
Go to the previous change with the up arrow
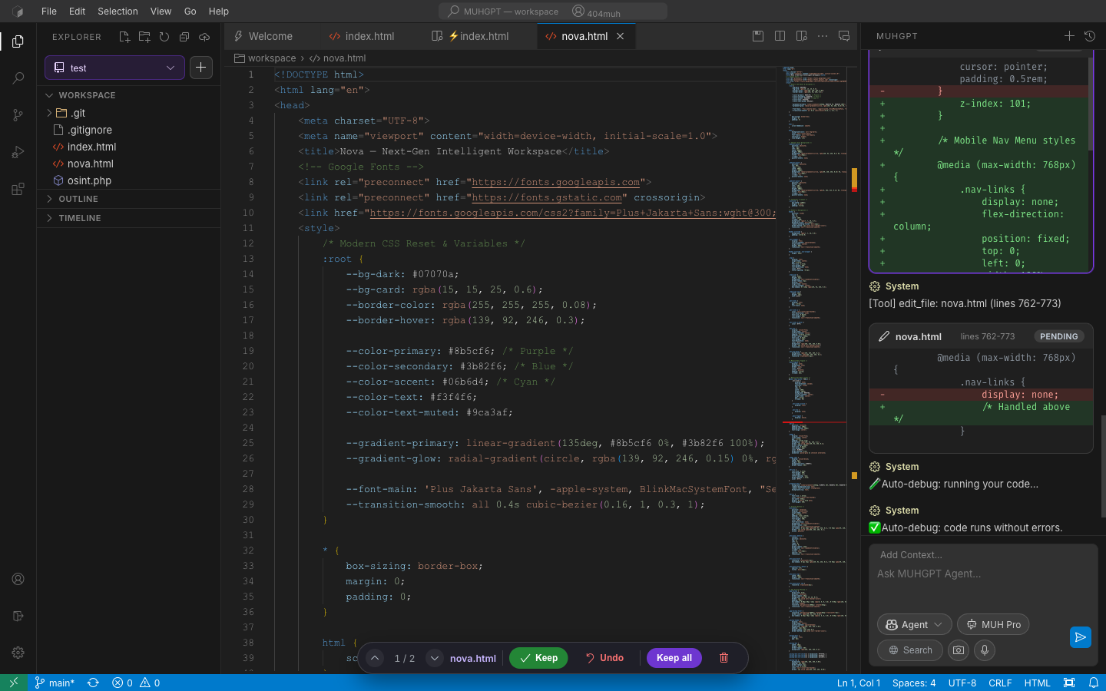tap(375, 658)
